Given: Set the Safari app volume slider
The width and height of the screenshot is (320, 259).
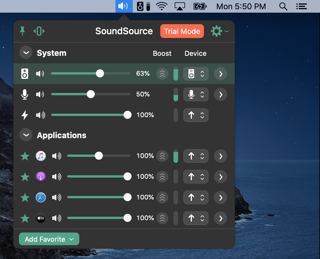Looking at the screenshot, I should pyautogui.click(x=99, y=197).
